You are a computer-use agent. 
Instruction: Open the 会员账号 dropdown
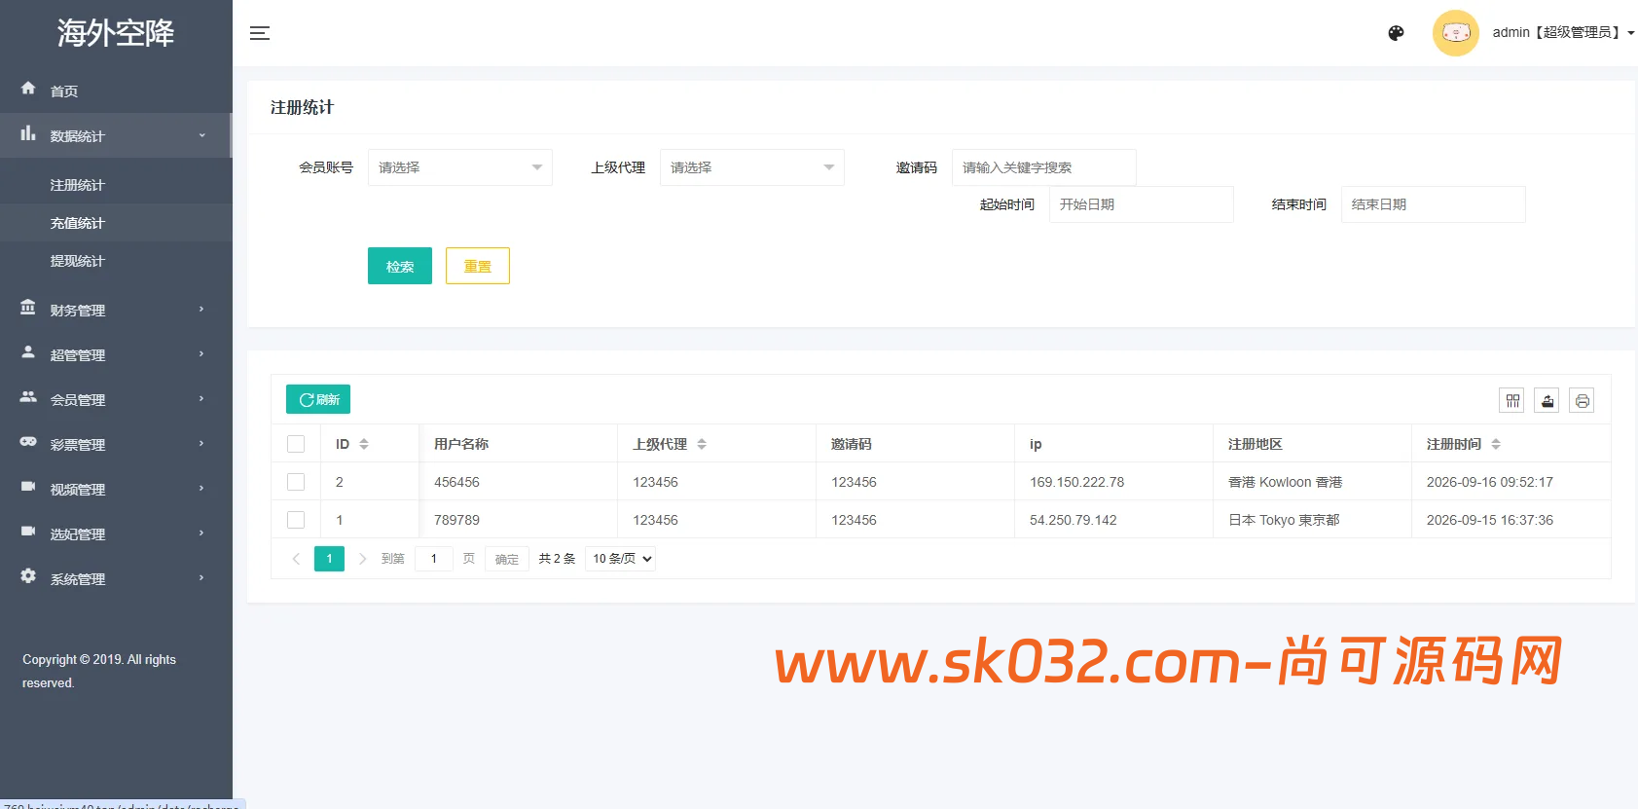coord(460,167)
